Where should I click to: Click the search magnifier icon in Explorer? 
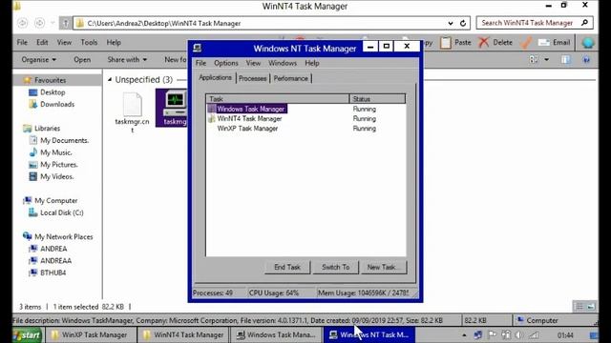pos(584,23)
